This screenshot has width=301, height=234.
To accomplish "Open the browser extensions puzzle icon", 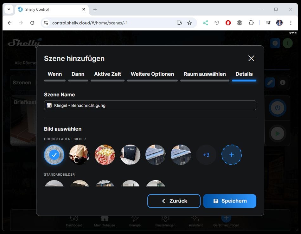I will coord(251,23).
